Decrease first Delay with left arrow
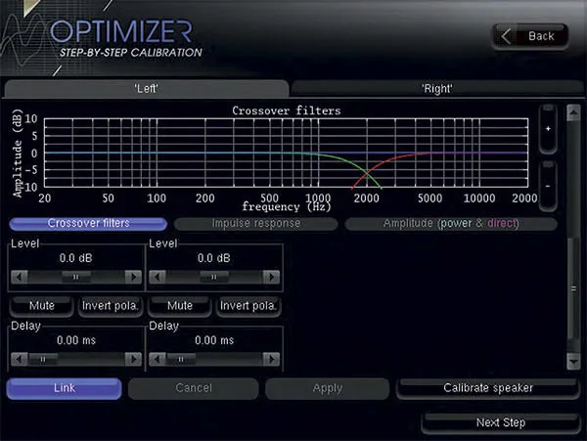This screenshot has height=441, width=587. click(20, 360)
